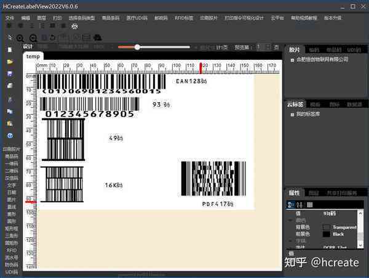This screenshot has width=369, height=278.
Task: Click the PDF417码 text label
Action: point(218,204)
